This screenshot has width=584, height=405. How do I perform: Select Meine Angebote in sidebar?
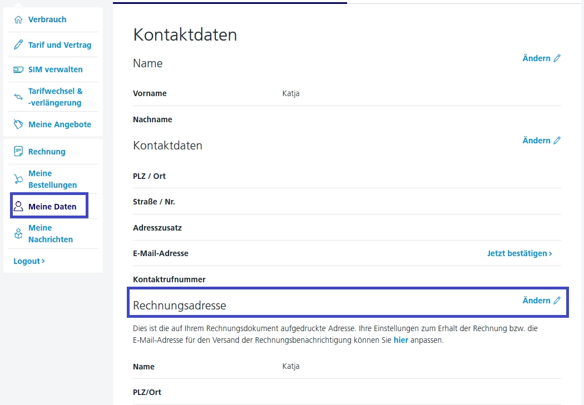(60, 124)
